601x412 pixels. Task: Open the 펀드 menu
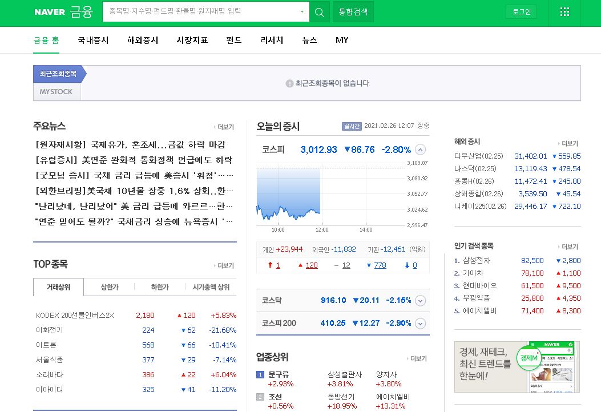[234, 41]
